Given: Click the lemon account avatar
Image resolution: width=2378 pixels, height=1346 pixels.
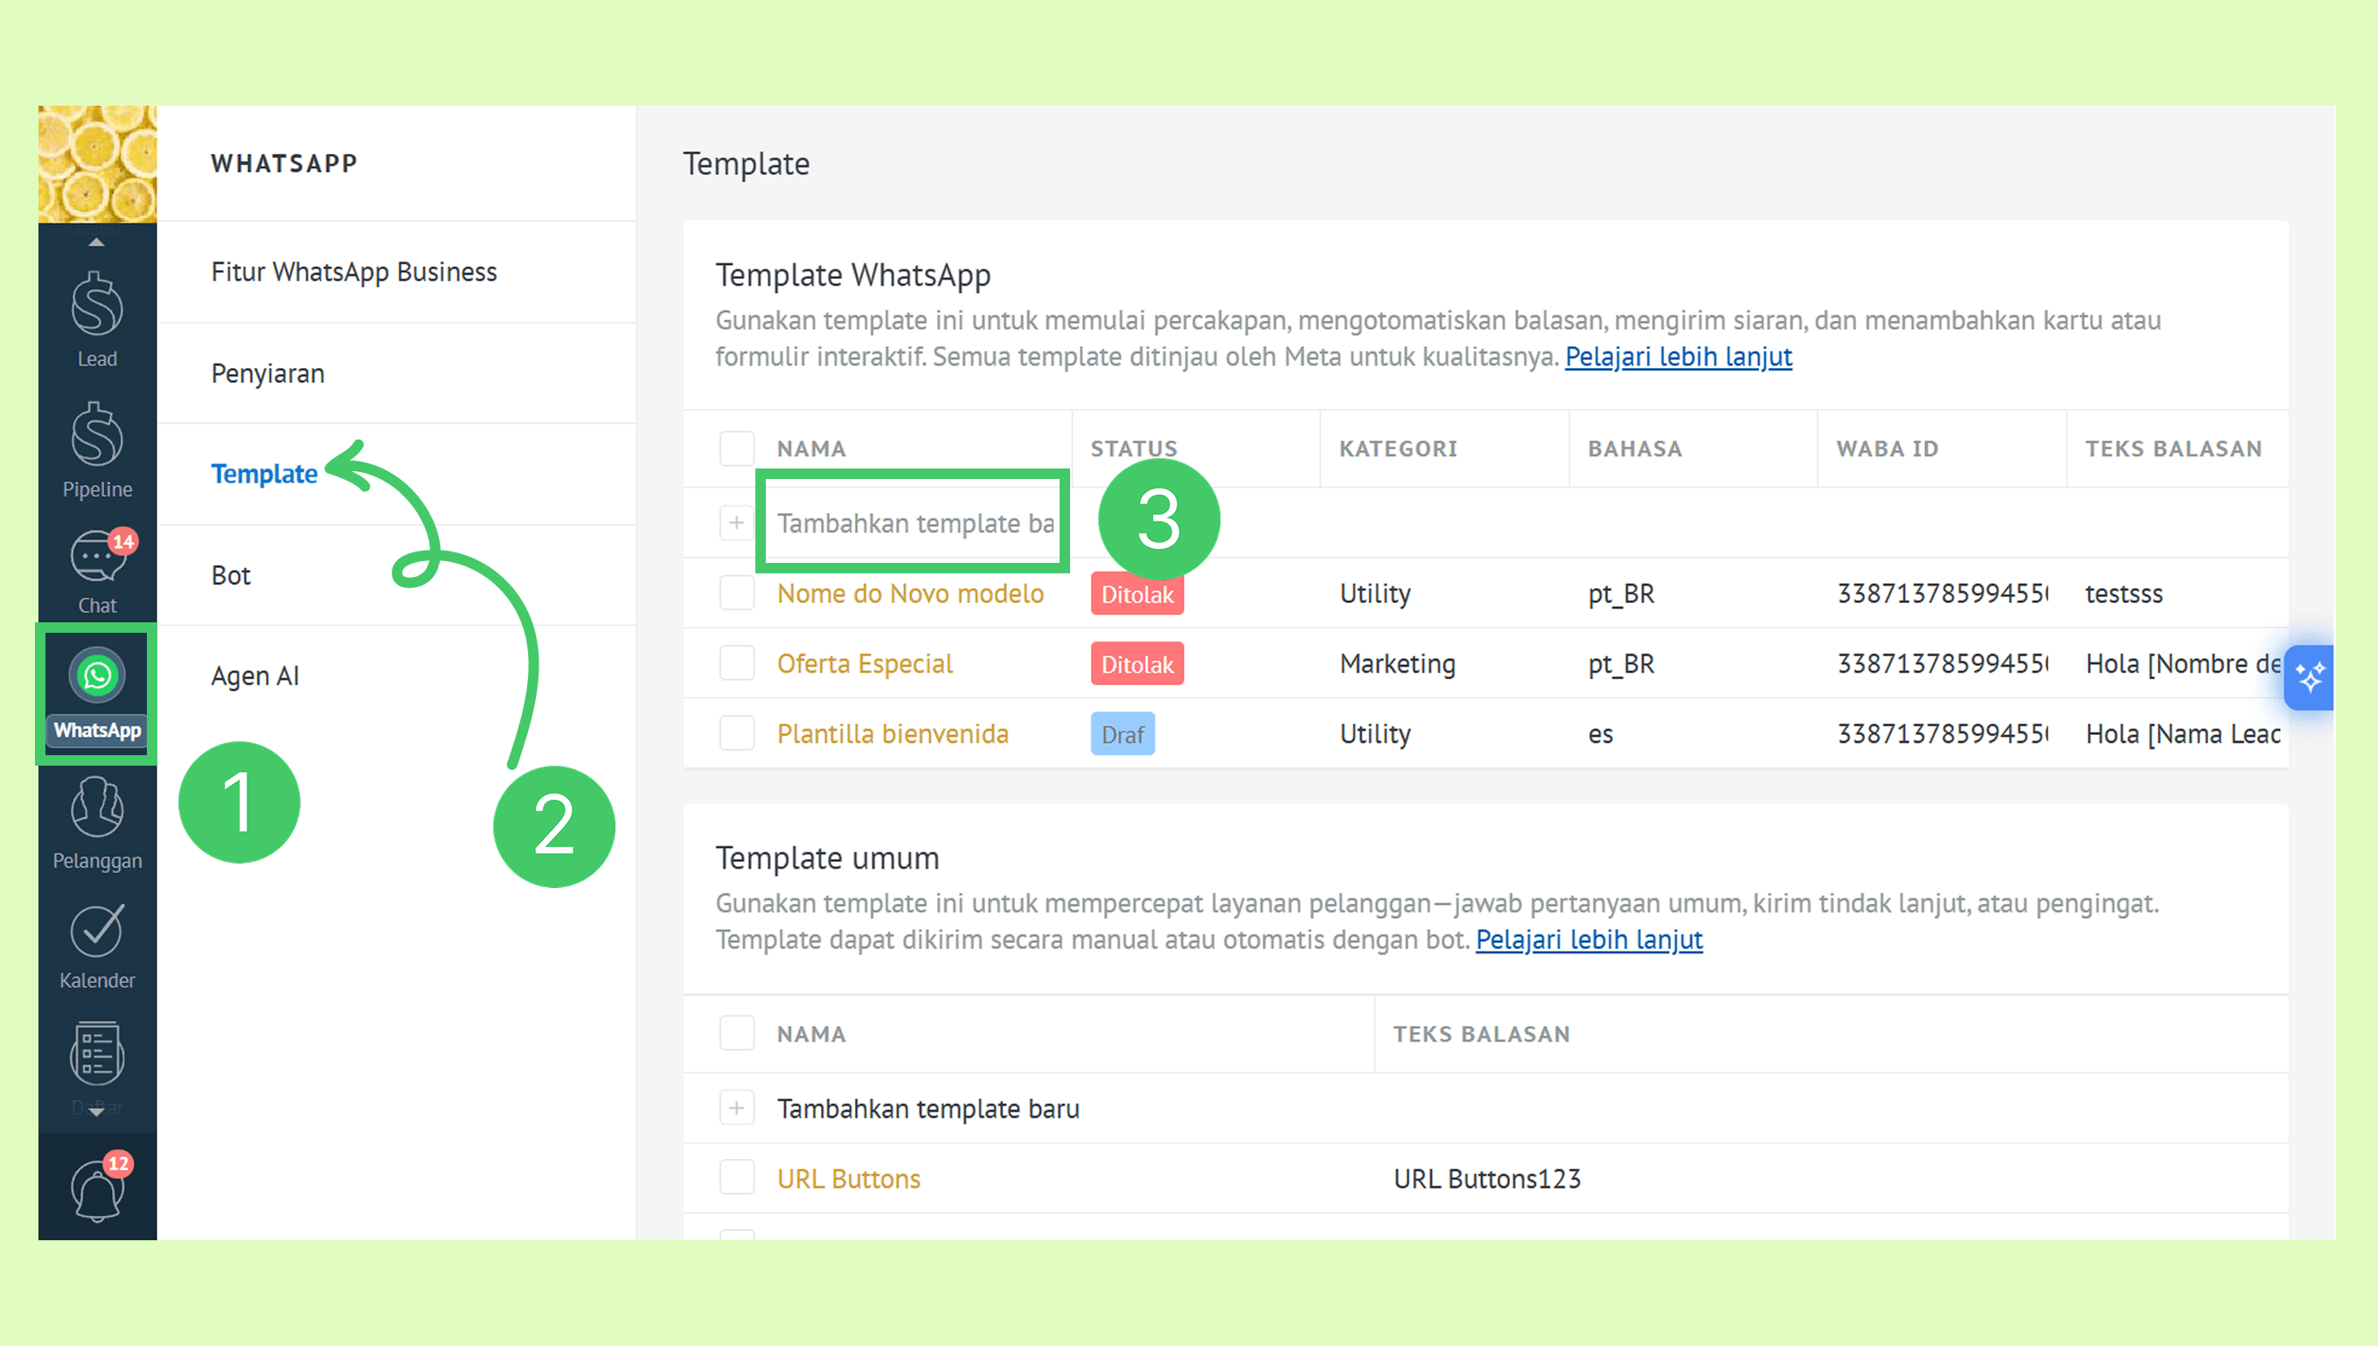Looking at the screenshot, I should coord(97,163).
